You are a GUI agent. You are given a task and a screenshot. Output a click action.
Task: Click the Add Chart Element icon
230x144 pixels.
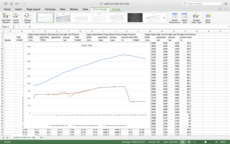point(6,16)
